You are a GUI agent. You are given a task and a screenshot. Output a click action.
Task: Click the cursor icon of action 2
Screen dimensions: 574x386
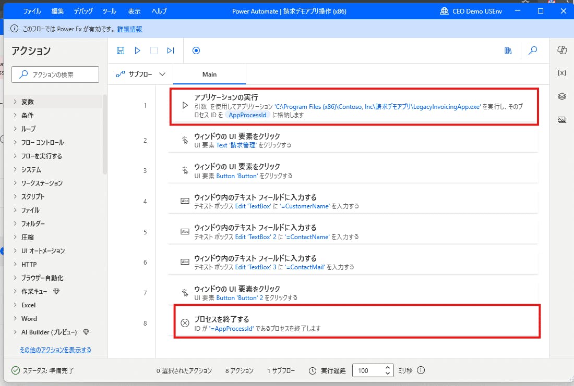tap(185, 140)
